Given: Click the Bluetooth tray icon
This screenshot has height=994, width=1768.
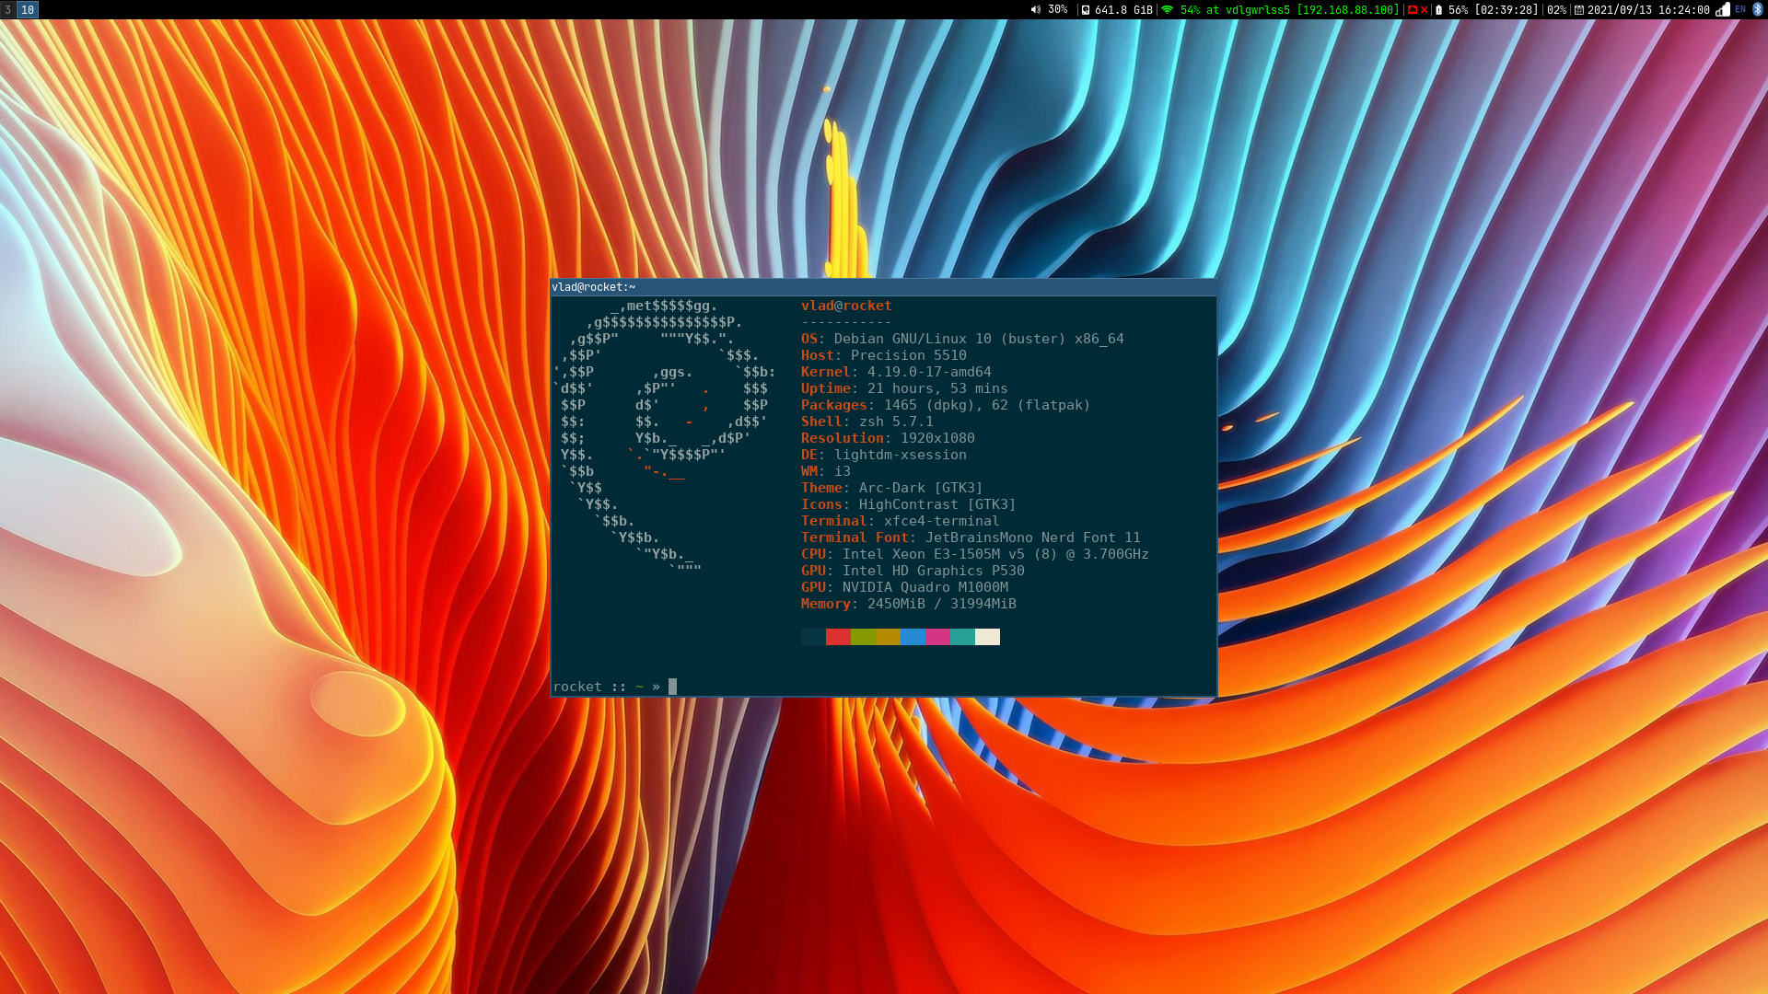Looking at the screenshot, I should tap(1757, 10).
